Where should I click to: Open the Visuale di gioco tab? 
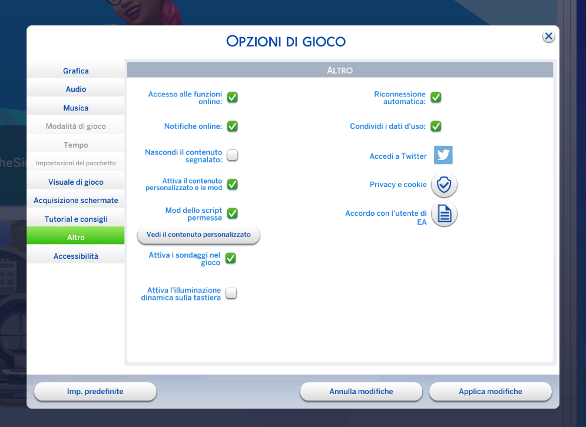75,182
